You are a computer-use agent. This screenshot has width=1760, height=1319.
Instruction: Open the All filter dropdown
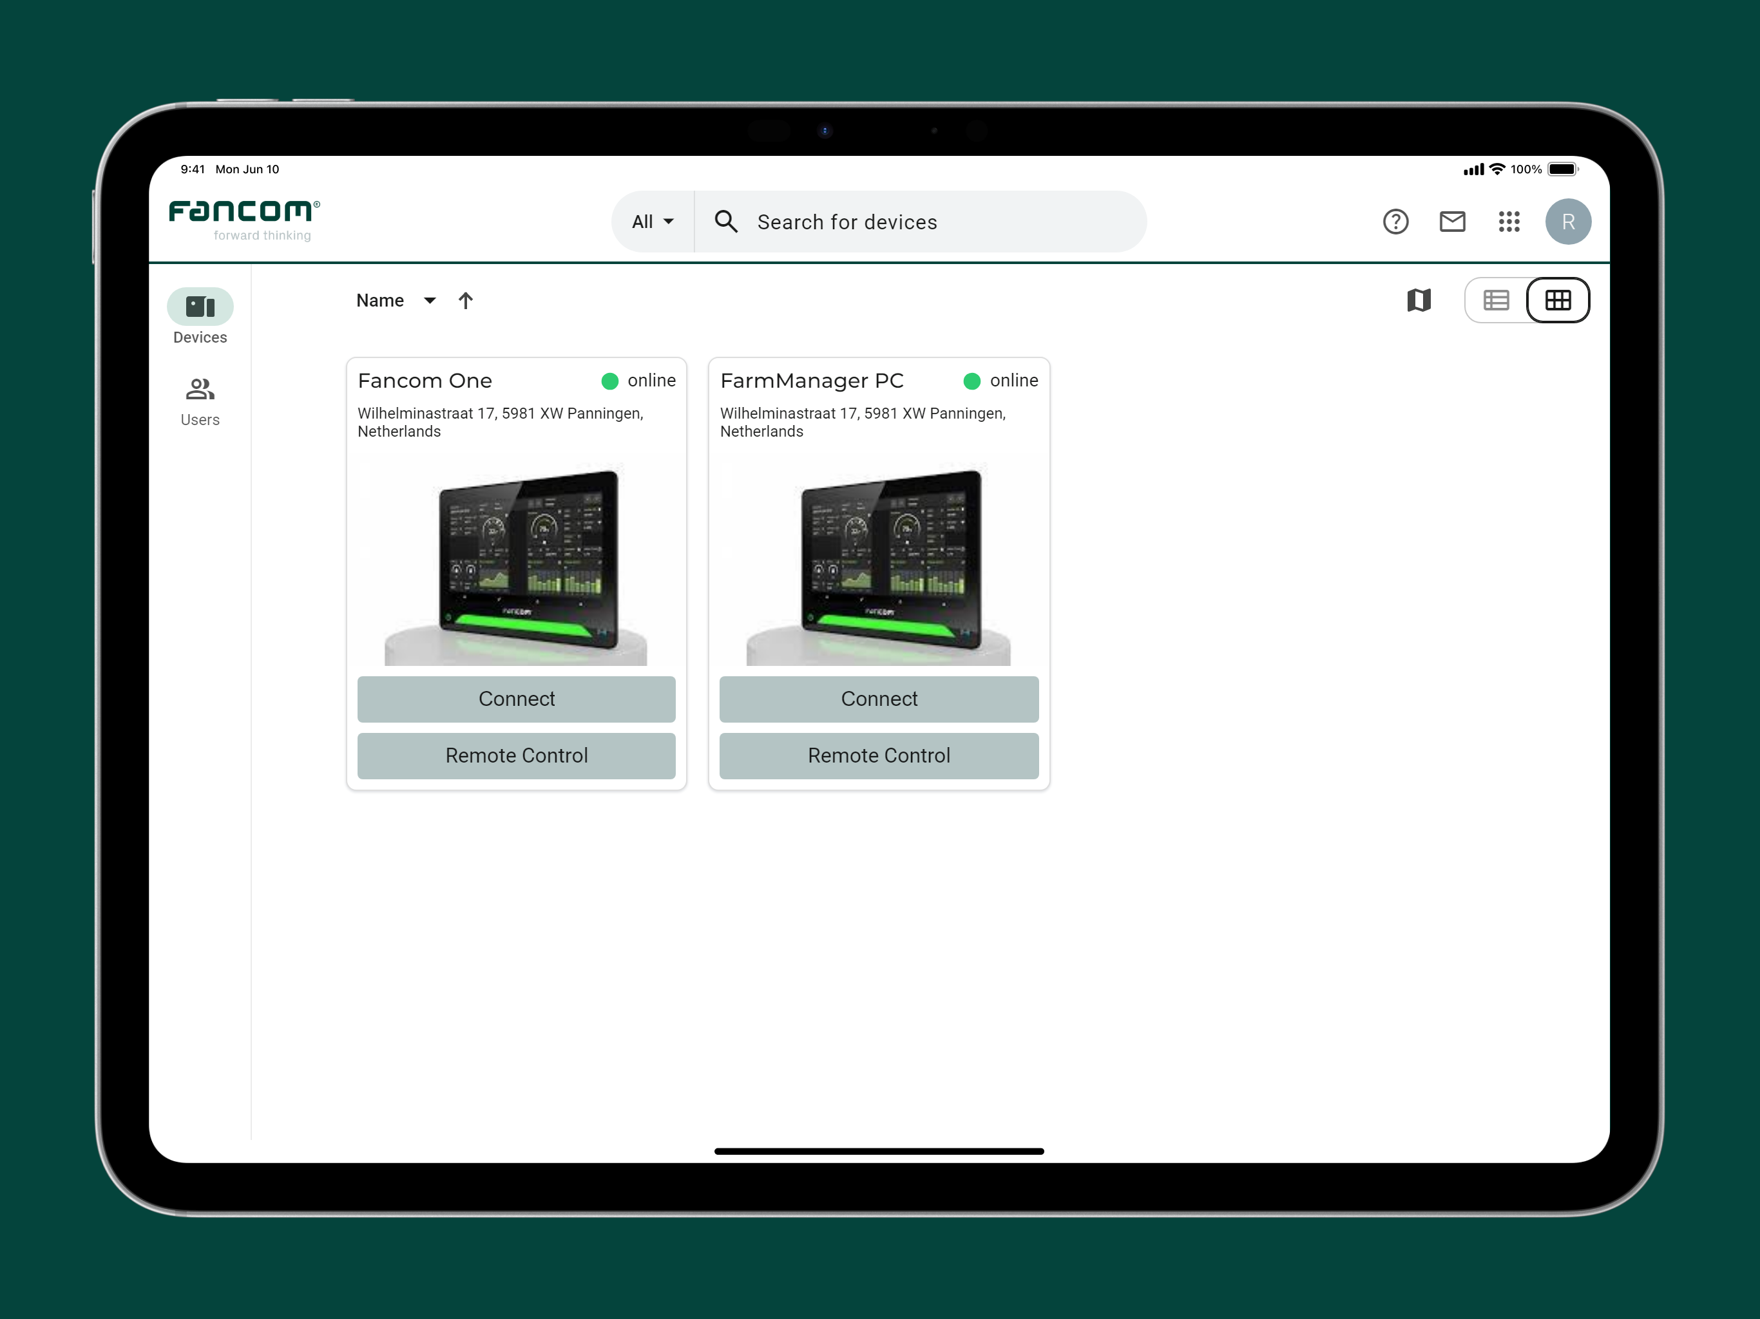pos(653,221)
